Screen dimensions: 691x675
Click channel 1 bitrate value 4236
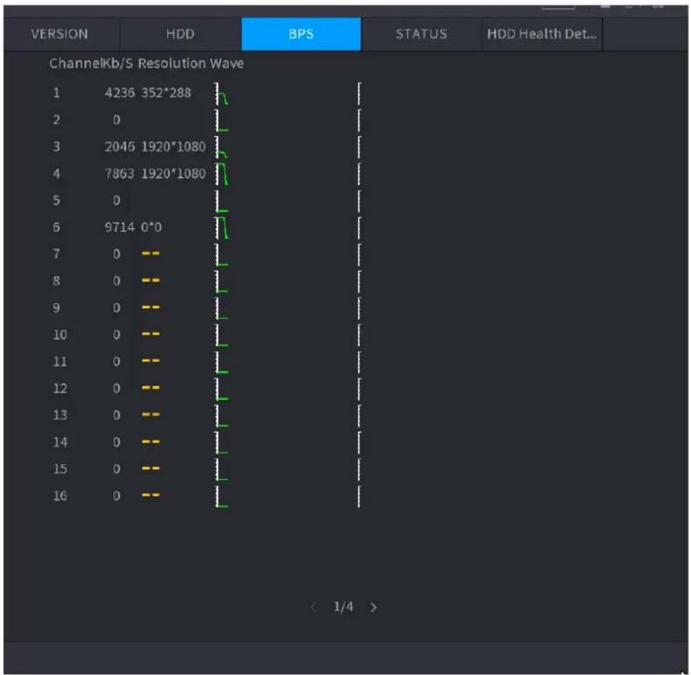tap(119, 93)
